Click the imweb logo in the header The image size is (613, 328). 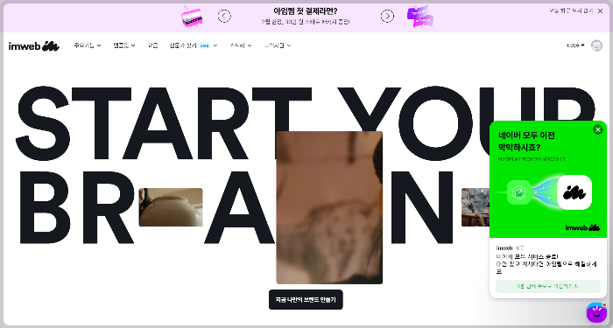tap(33, 46)
